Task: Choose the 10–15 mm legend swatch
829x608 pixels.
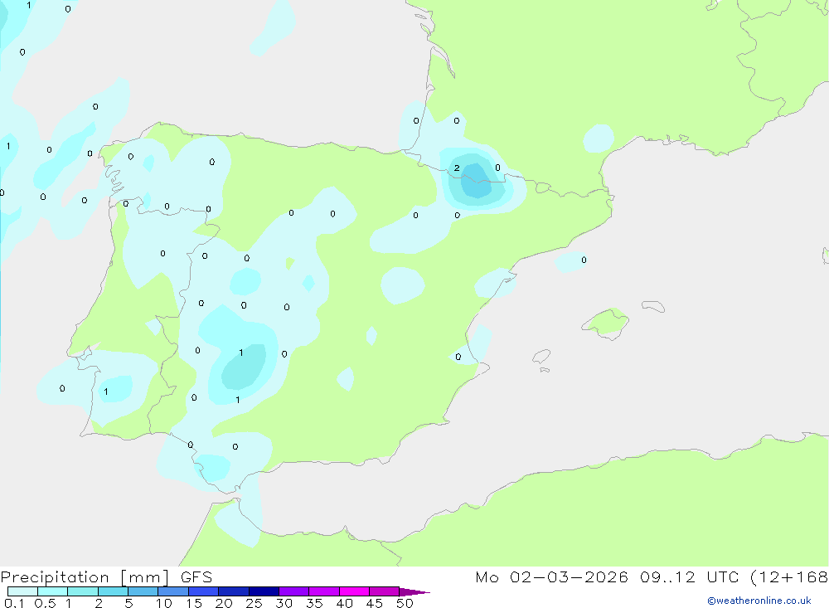Action: pyautogui.click(x=173, y=591)
